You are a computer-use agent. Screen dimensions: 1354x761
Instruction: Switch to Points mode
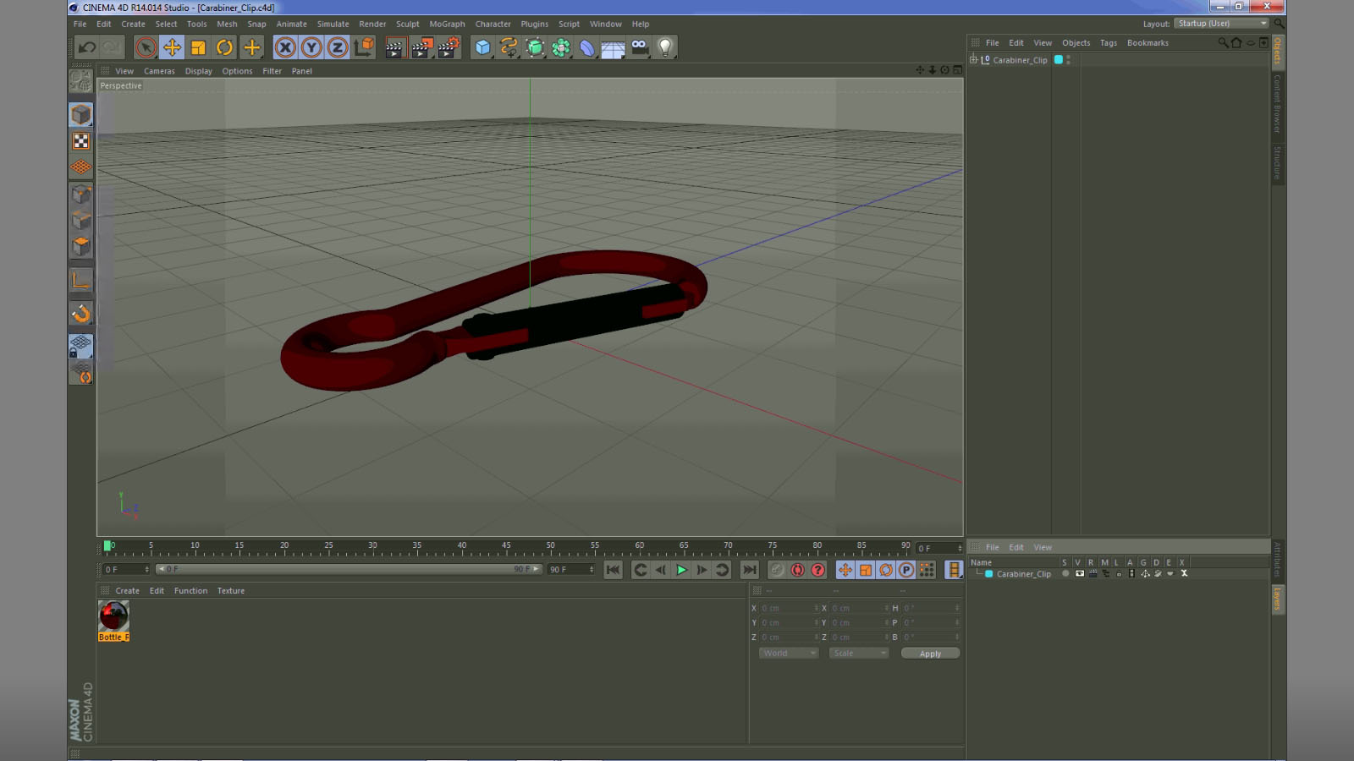coord(81,194)
